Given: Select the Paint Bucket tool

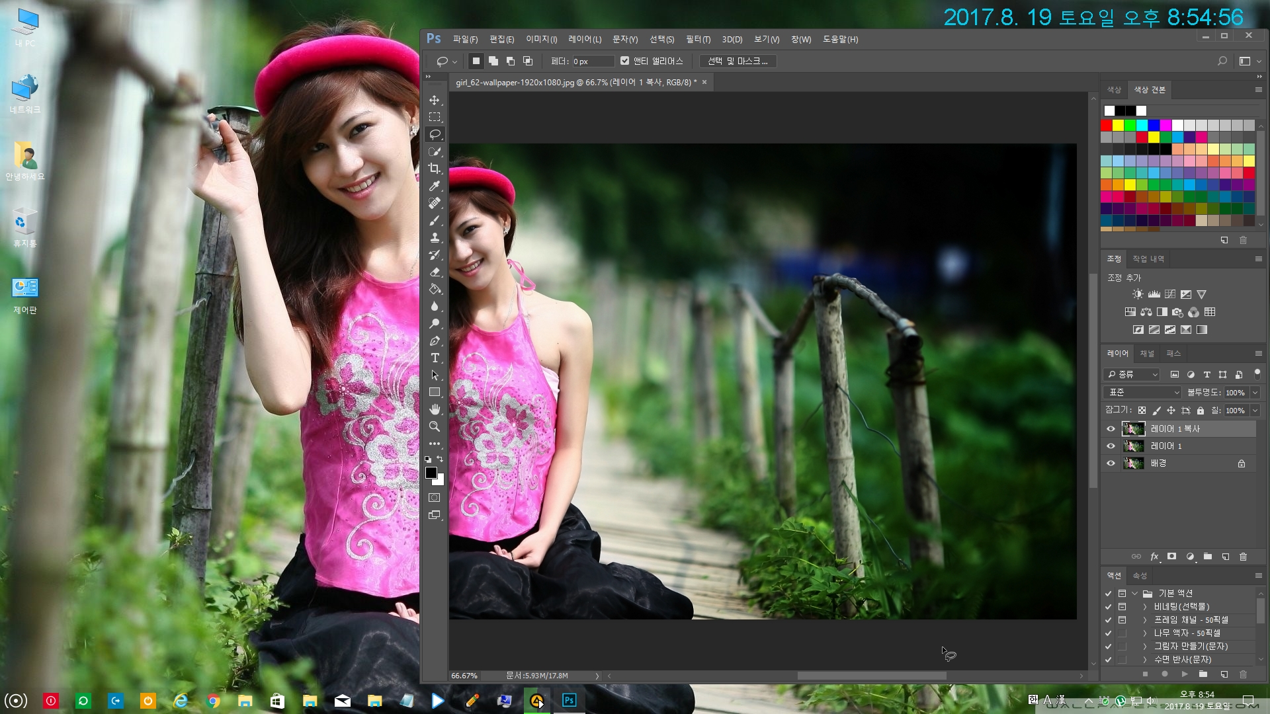Looking at the screenshot, I should [x=435, y=289].
